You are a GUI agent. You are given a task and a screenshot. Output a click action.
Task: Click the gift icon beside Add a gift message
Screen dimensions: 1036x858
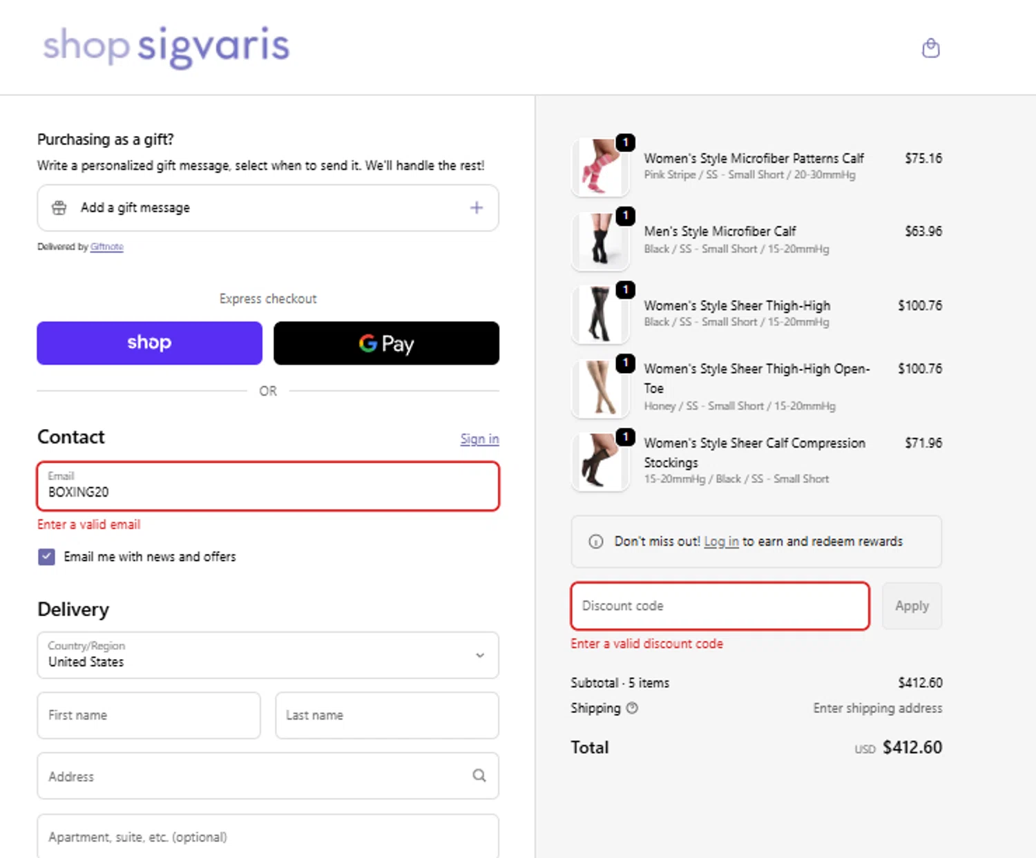[x=59, y=208]
